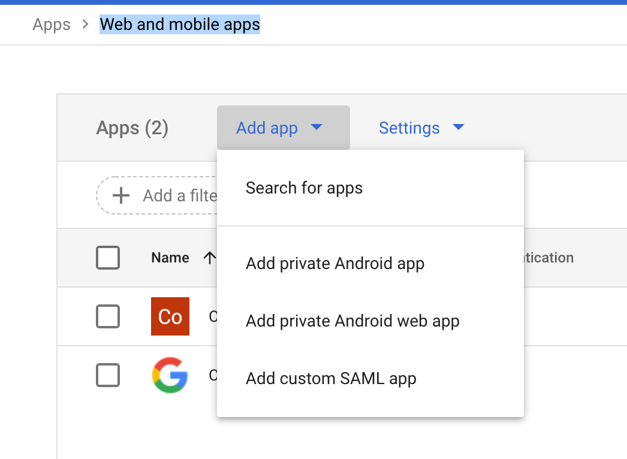Click the red Co app icon
The height and width of the screenshot is (459, 627).
tap(170, 316)
